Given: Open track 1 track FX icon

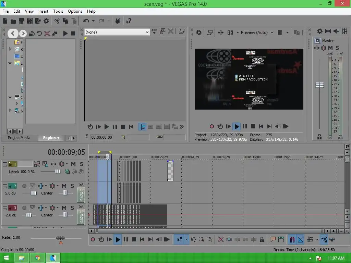Looking at the screenshot, I should (x=62, y=164).
